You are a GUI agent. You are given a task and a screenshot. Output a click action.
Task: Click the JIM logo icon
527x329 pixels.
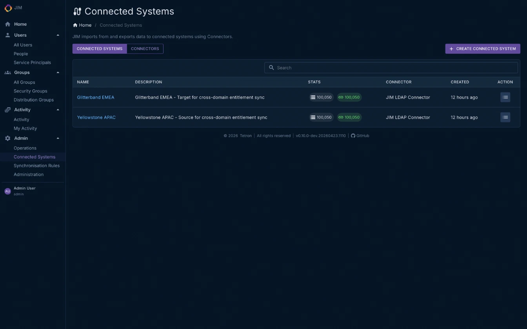point(7,8)
